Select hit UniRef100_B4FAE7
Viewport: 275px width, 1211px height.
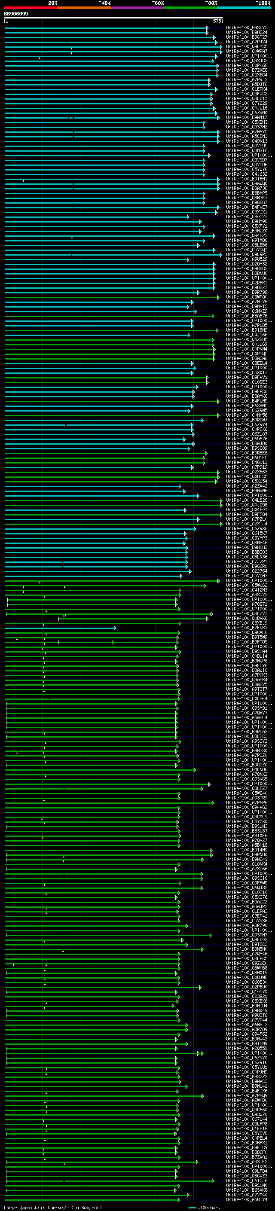tap(247, 207)
